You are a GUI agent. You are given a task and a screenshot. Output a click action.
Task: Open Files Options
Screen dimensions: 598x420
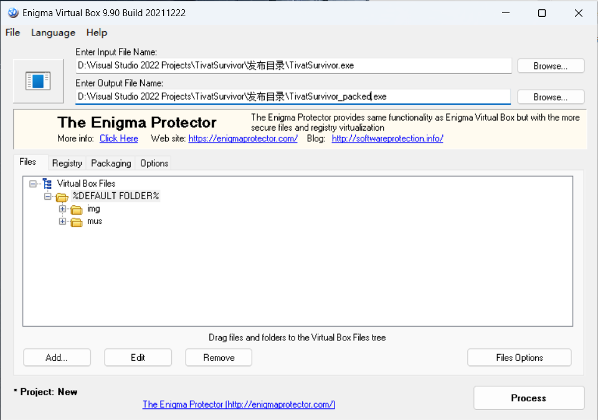520,358
